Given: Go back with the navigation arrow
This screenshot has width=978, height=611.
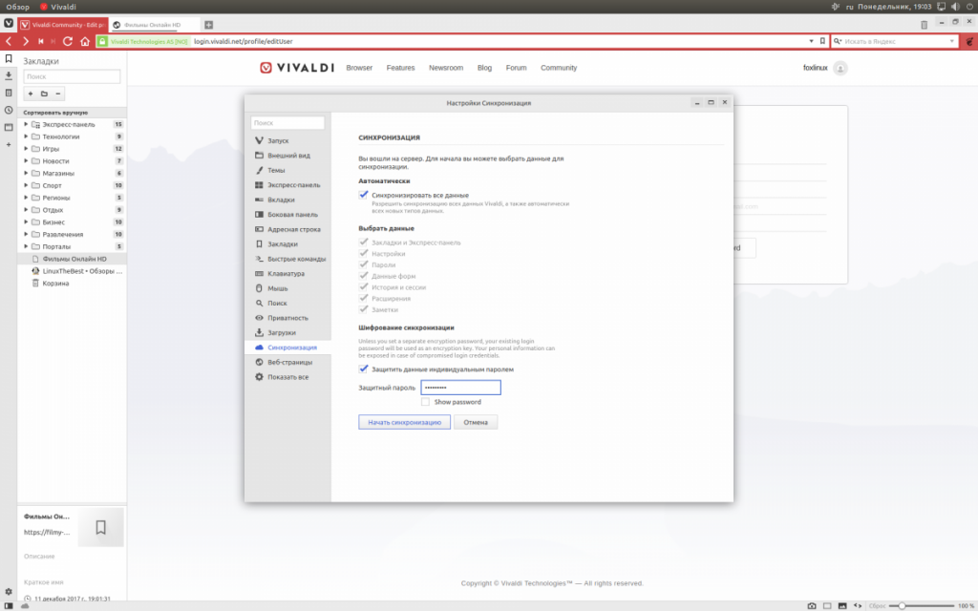Looking at the screenshot, I should [9, 41].
